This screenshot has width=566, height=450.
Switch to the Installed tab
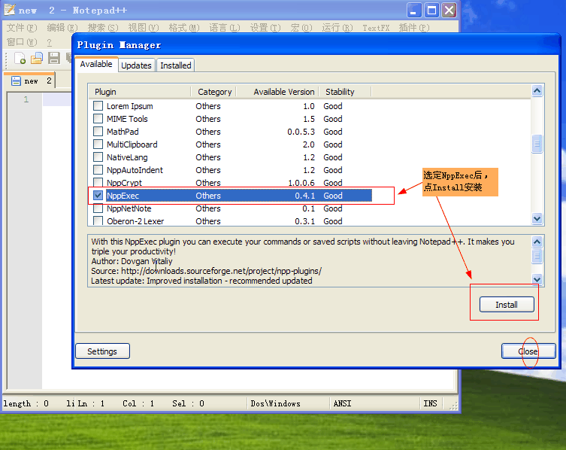[176, 65]
